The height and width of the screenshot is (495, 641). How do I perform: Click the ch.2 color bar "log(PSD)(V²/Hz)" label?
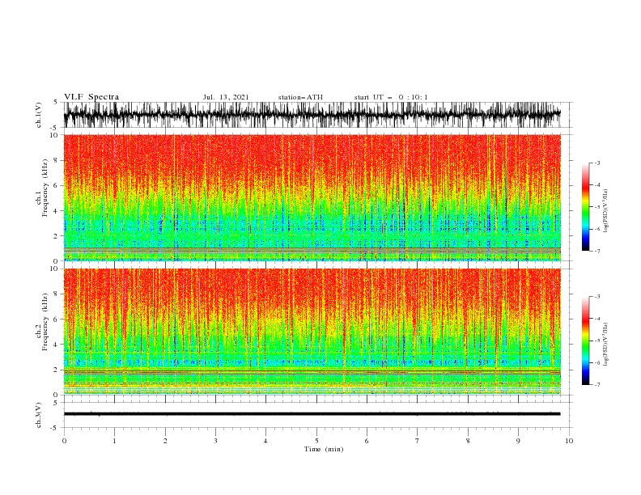point(606,345)
